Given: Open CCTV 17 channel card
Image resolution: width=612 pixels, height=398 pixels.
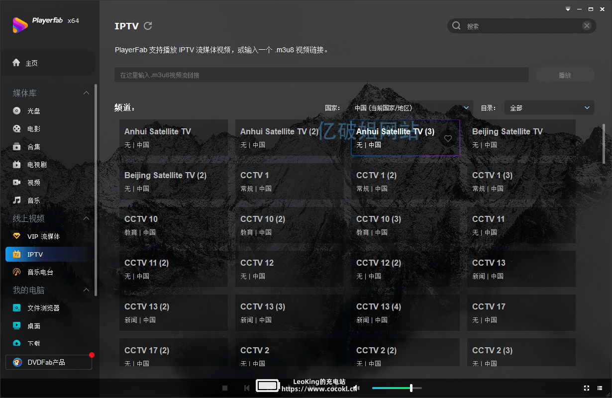Looking at the screenshot, I should tap(521, 312).
